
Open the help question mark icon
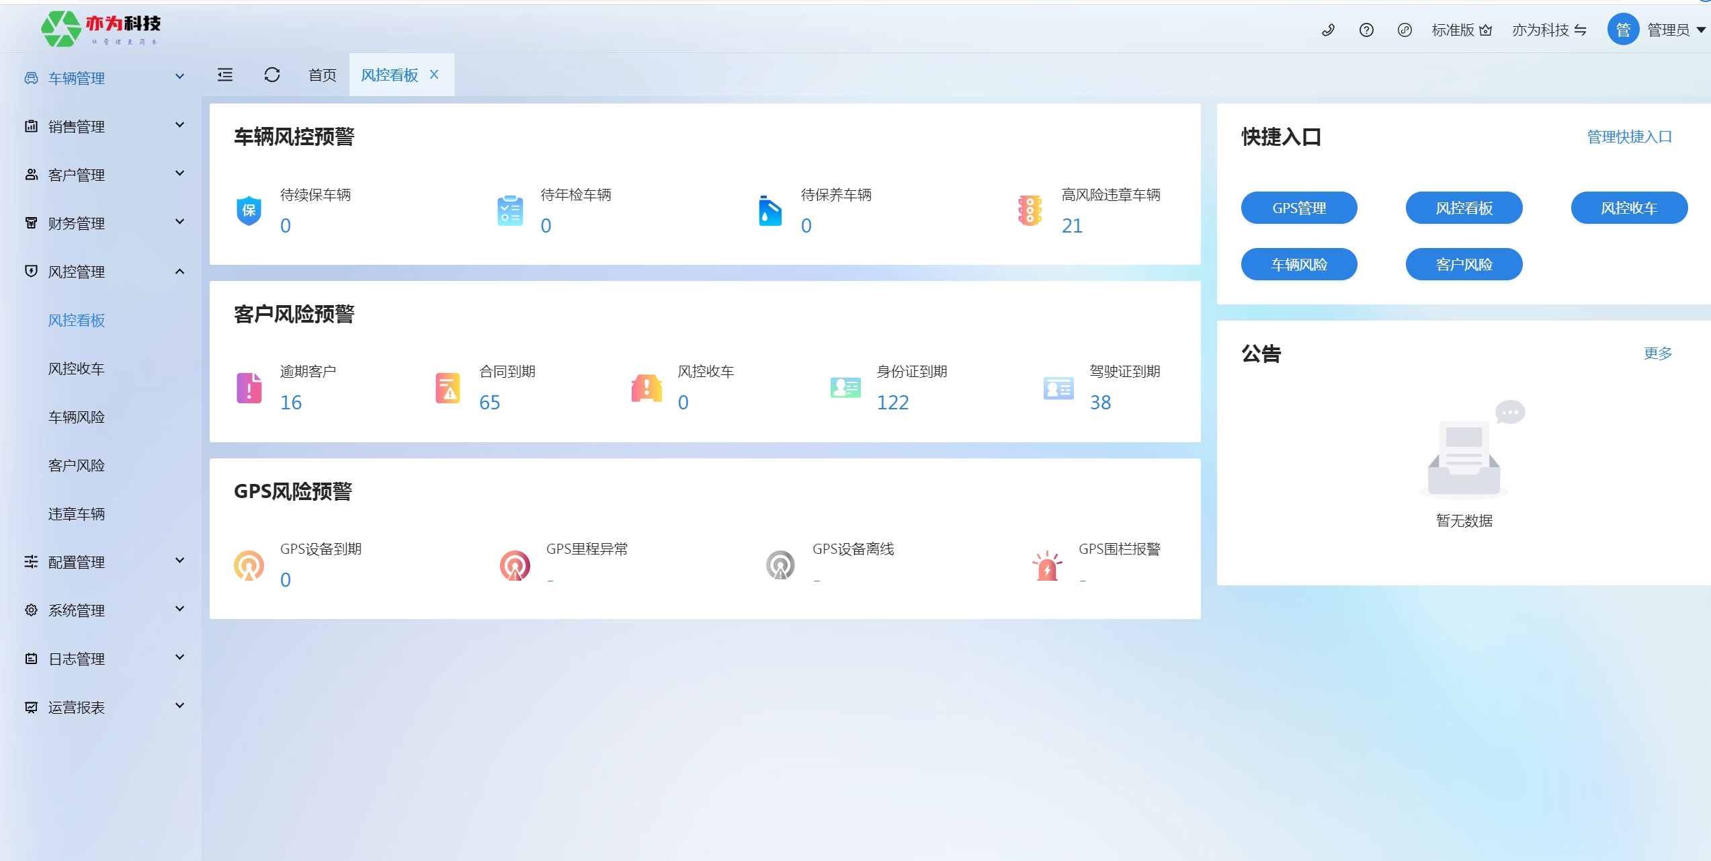click(x=1366, y=30)
